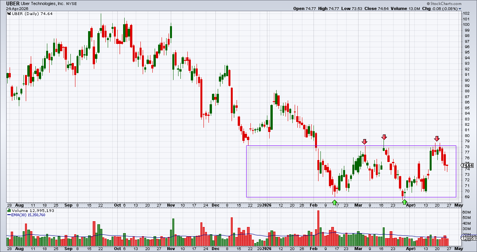The image size is (477, 252).
Task: Click the Nov label under the price panel
Action: [x=171, y=205]
